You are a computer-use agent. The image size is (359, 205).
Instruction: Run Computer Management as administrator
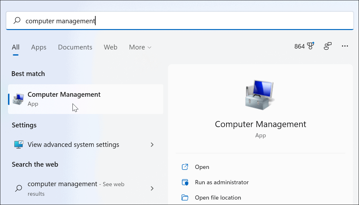pyautogui.click(x=222, y=182)
